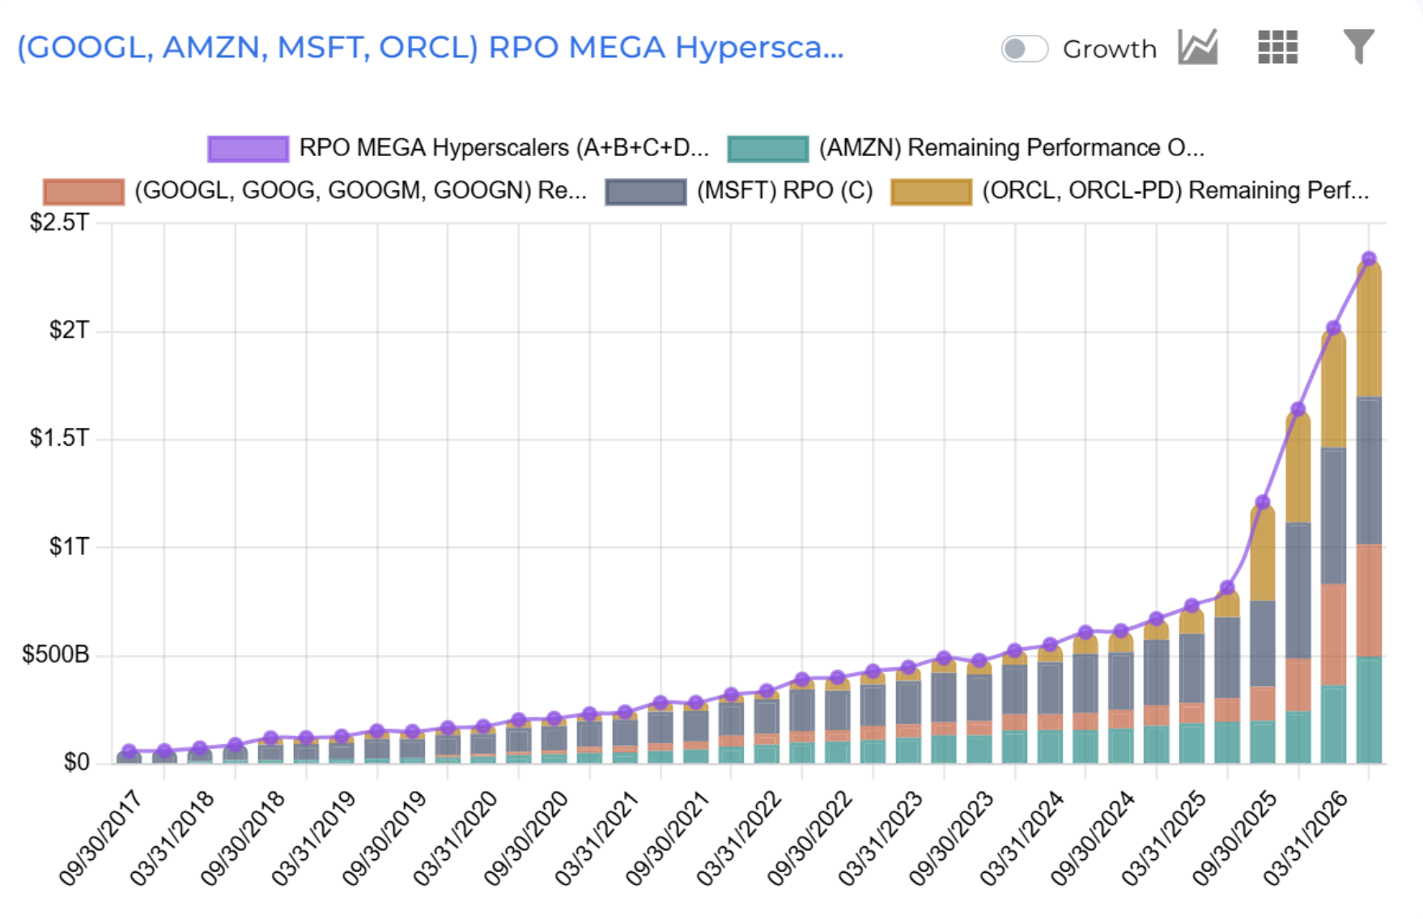
Task: Click the 09/30/2022 x-axis date label
Action: pos(809,838)
